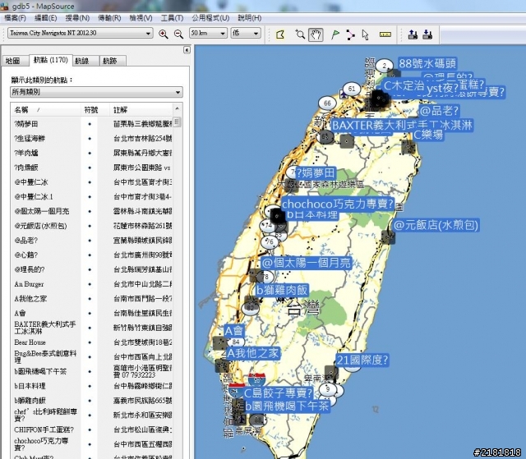Viewport: 526px width, 459px height.
Task: Click the send to device icon
Action: pos(413,34)
